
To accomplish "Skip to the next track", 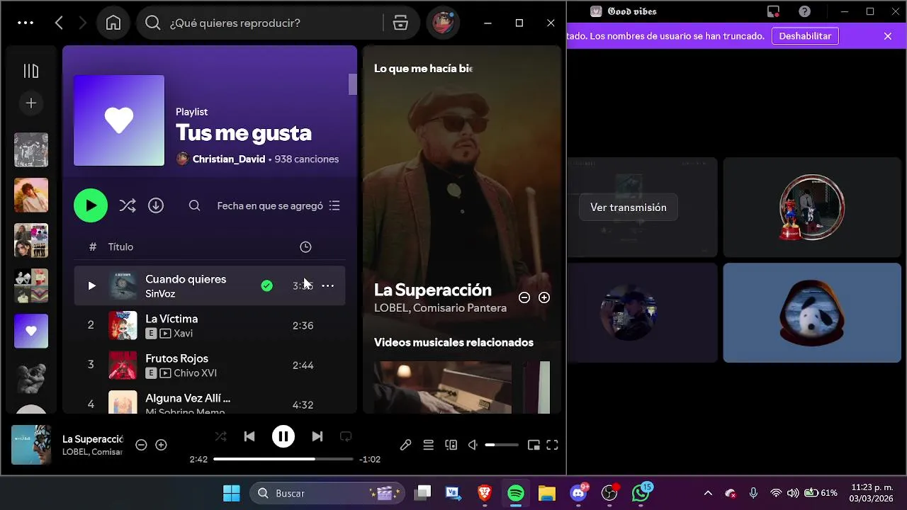I will point(317,436).
